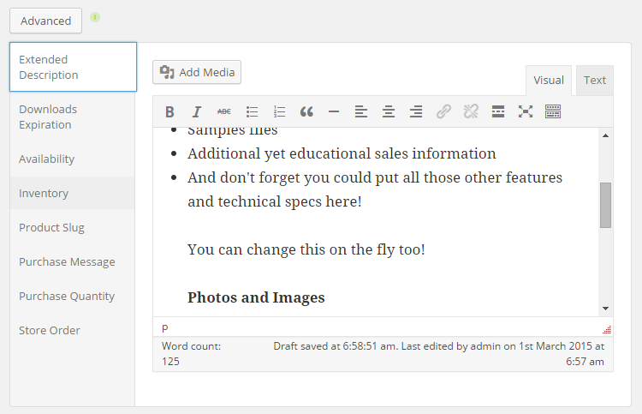Image resolution: width=642 pixels, height=414 pixels.
Task: Insert a blockquote
Action: click(306, 111)
